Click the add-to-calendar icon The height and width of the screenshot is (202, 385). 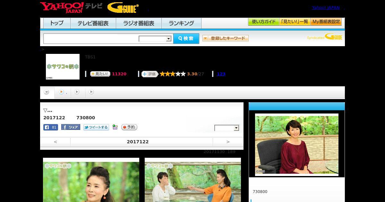pos(115,127)
